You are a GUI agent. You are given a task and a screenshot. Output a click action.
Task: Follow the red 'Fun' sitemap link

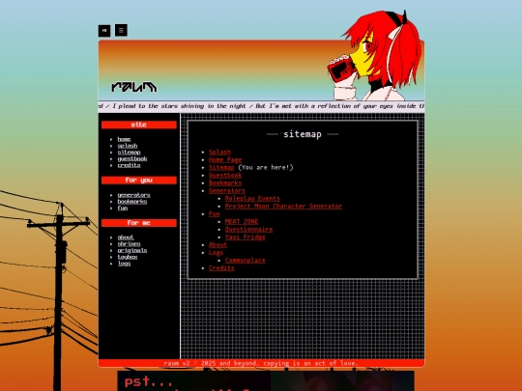pyautogui.click(x=214, y=213)
